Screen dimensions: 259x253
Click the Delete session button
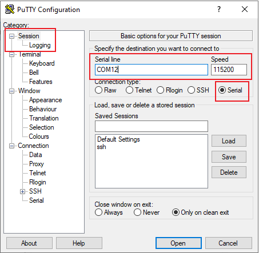pos(229,172)
